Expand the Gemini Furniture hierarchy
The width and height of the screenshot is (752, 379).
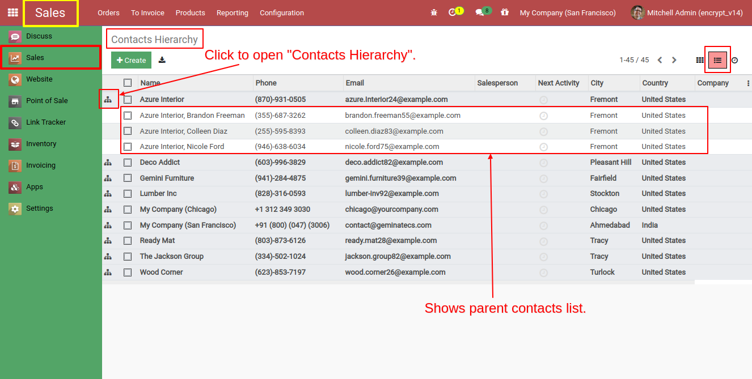pos(108,178)
